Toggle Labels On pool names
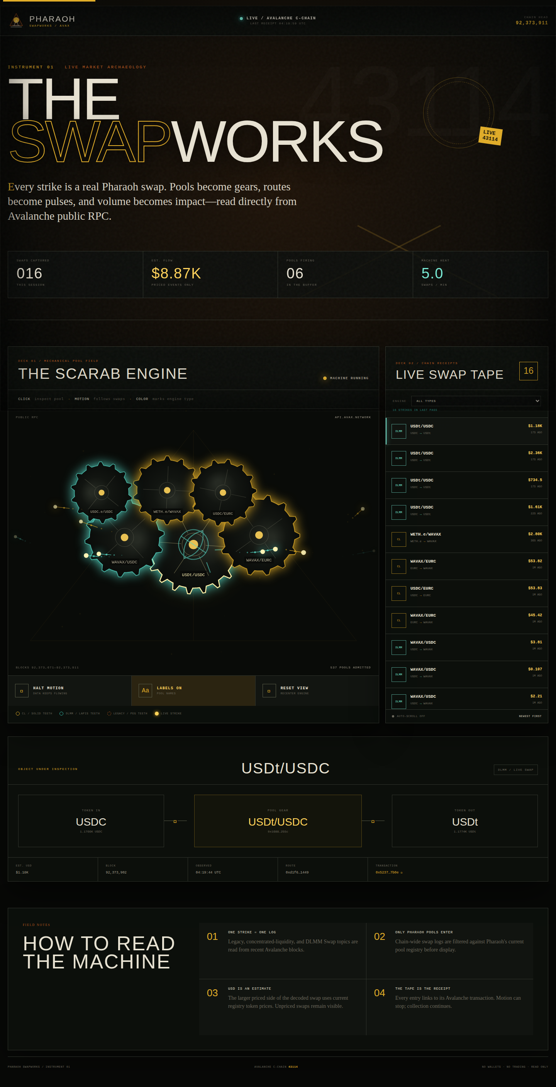The width and height of the screenshot is (556, 1087). [x=193, y=691]
